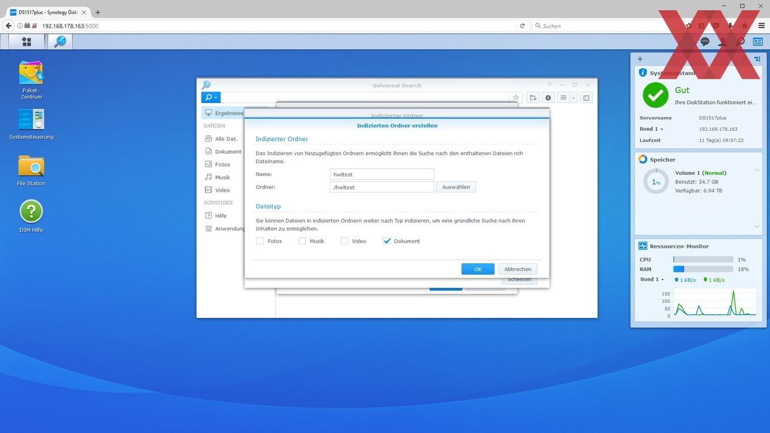Open the Universal Search help question mark
The height and width of the screenshot is (433, 770).
pos(549,85)
